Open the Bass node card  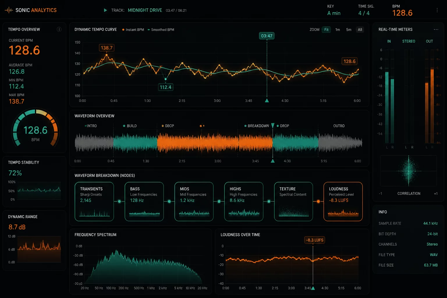(144, 201)
